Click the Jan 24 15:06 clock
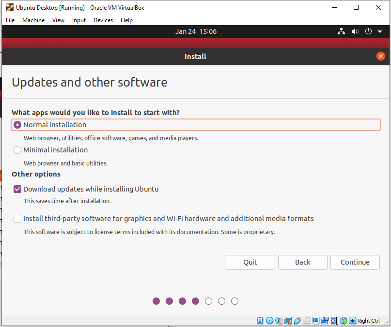 (196, 31)
